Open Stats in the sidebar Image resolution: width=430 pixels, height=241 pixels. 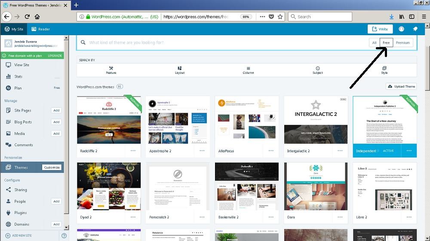tap(32, 77)
